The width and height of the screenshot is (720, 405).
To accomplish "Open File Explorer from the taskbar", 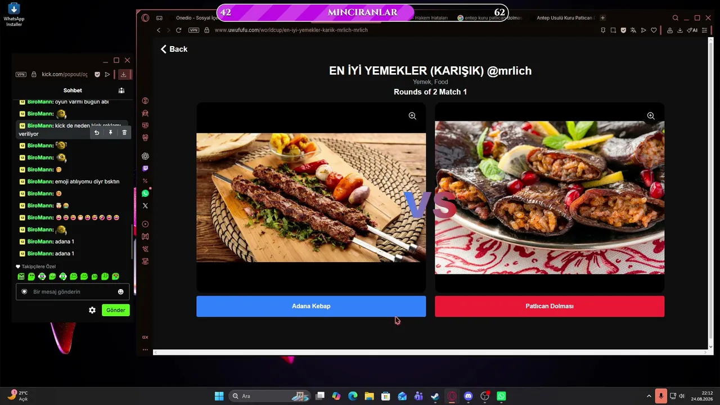I will click(369, 396).
